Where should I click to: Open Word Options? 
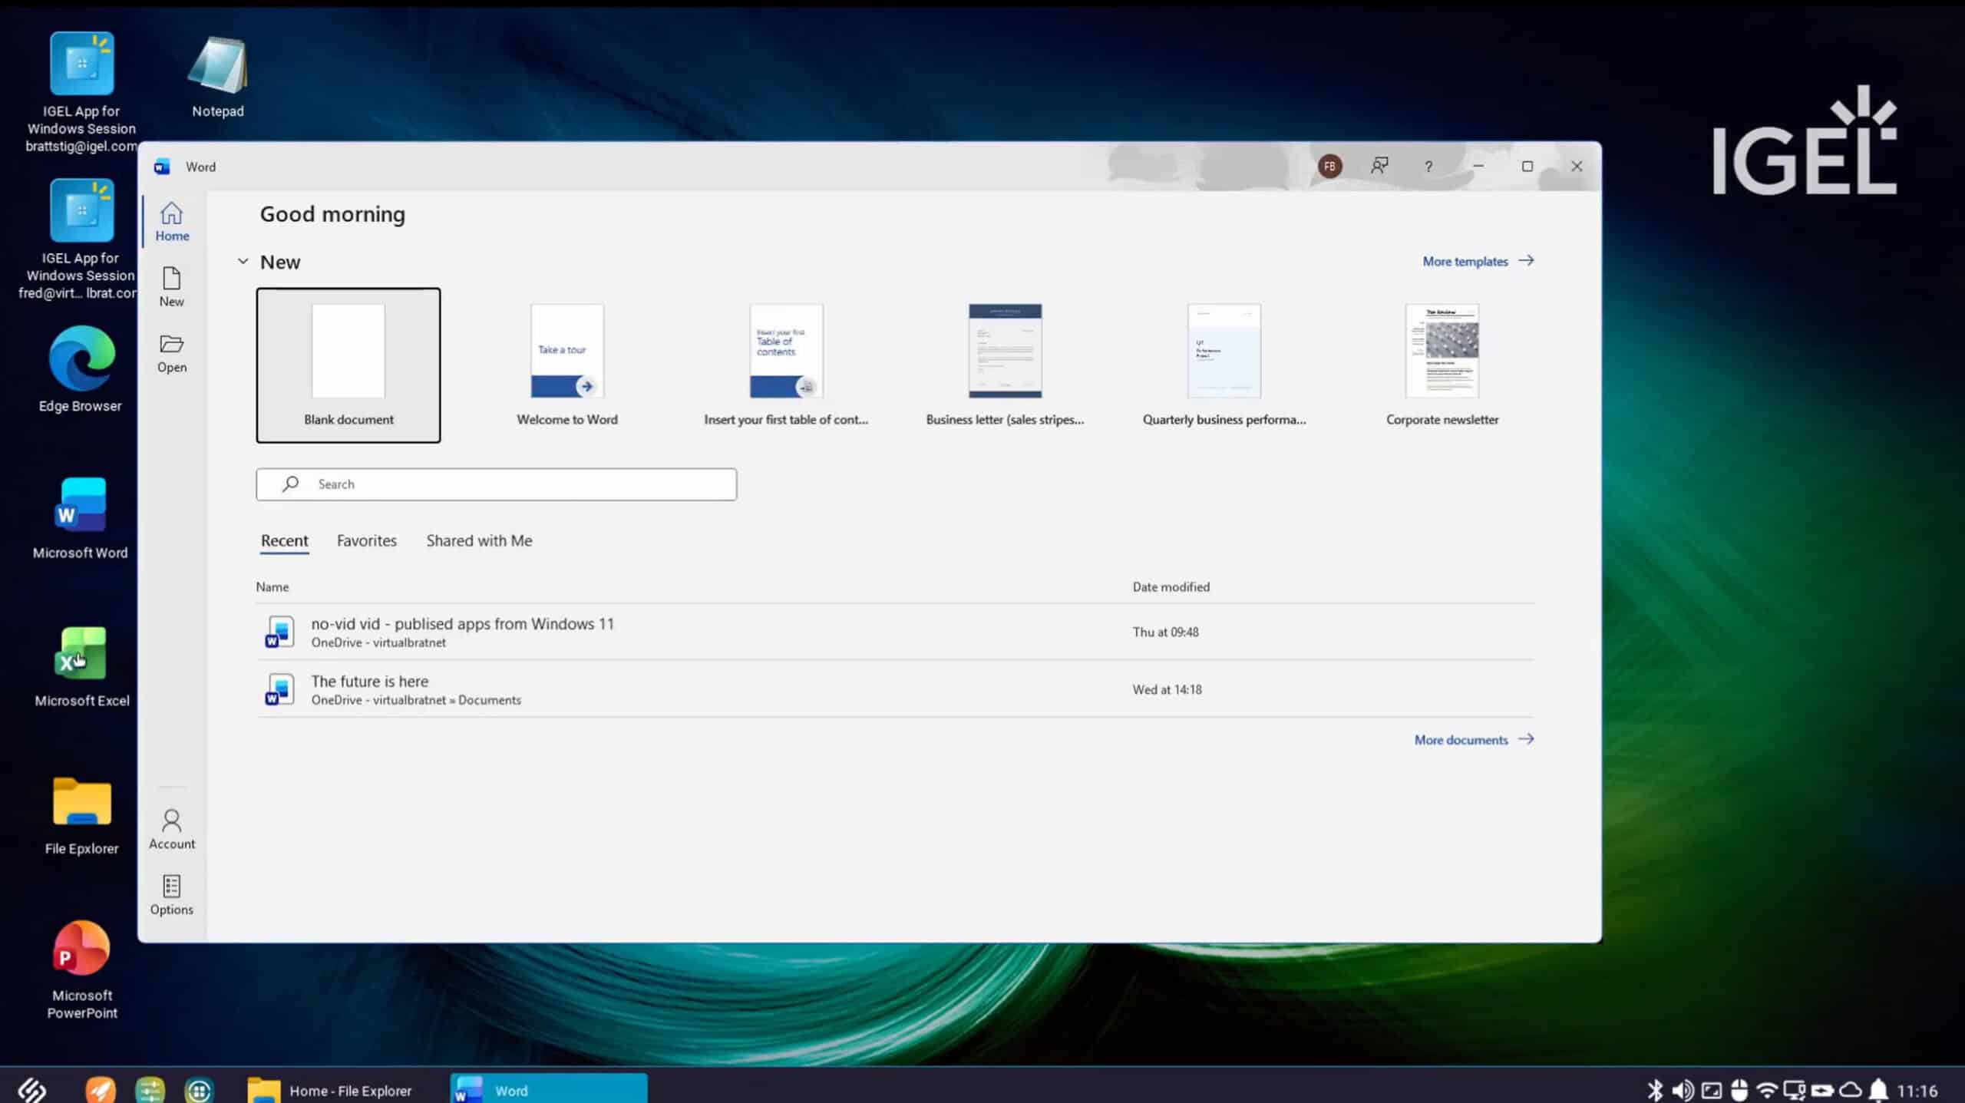[x=171, y=895]
